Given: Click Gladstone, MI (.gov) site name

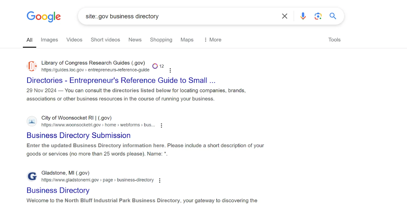Looking at the screenshot, I should (65, 173).
